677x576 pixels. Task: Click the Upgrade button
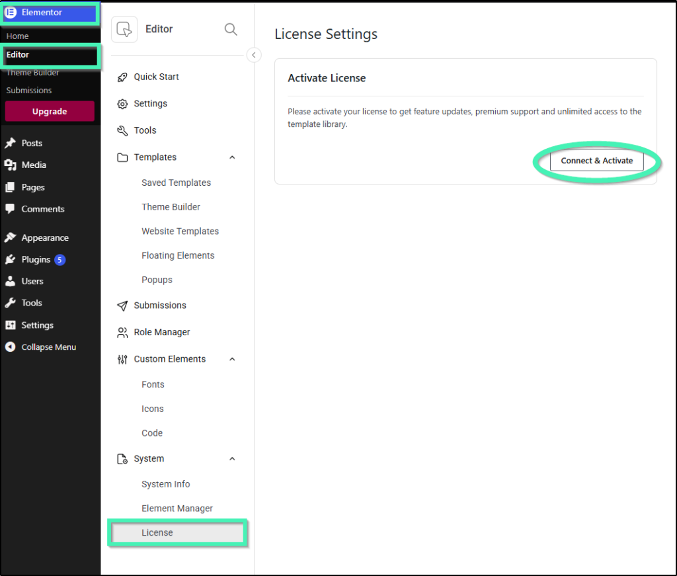pyautogui.click(x=50, y=111)
